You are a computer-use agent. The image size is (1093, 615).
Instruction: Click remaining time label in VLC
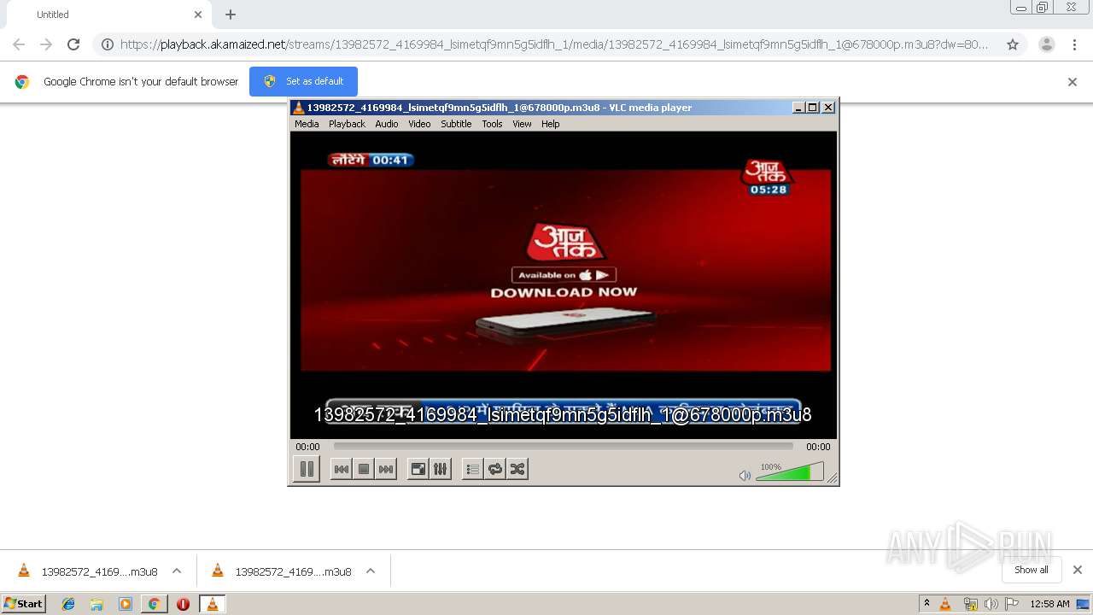818,447
